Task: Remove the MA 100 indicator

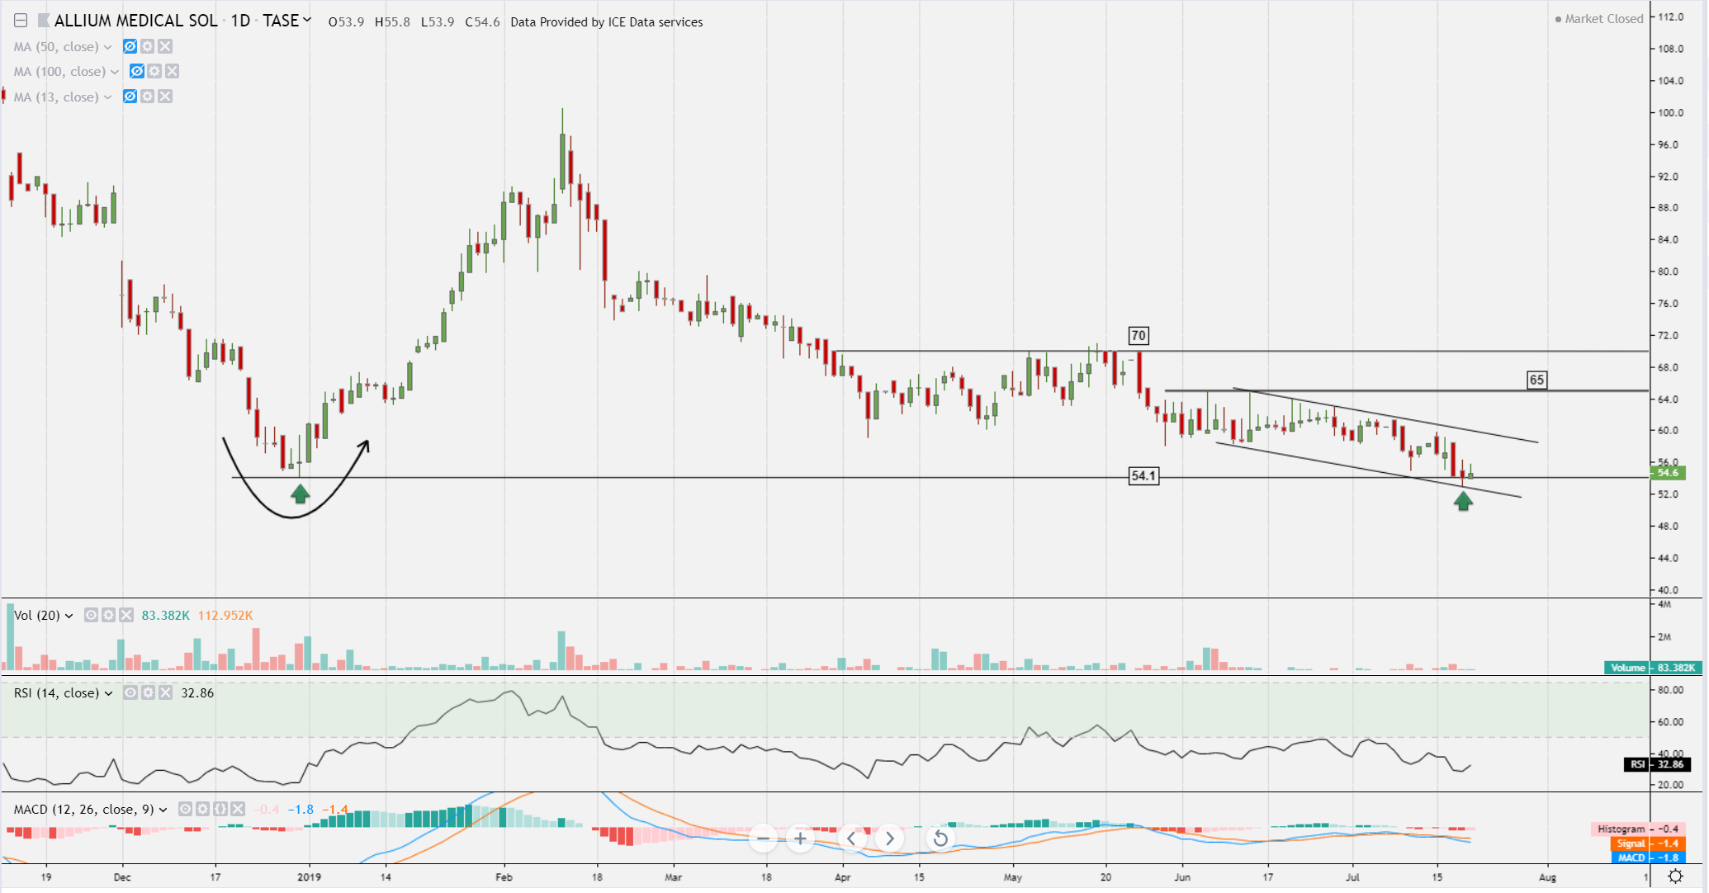Action: click(x=172, y=72)
